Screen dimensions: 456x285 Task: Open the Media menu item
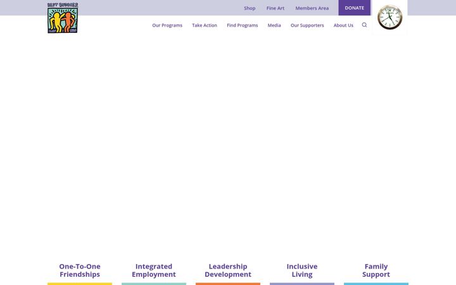(x=274, y=25)
